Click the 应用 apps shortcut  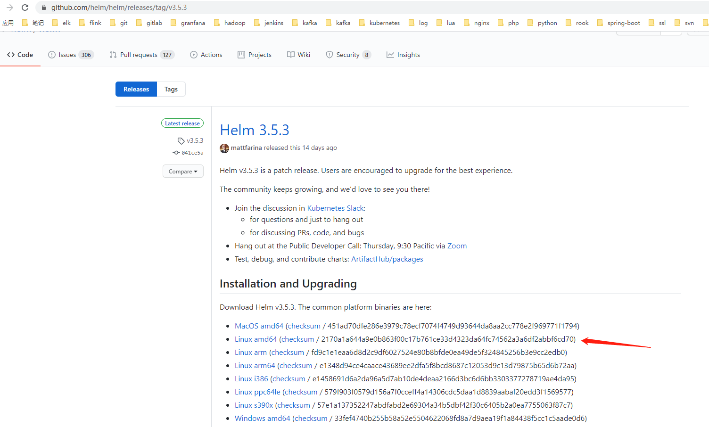(x=8, y=23)
